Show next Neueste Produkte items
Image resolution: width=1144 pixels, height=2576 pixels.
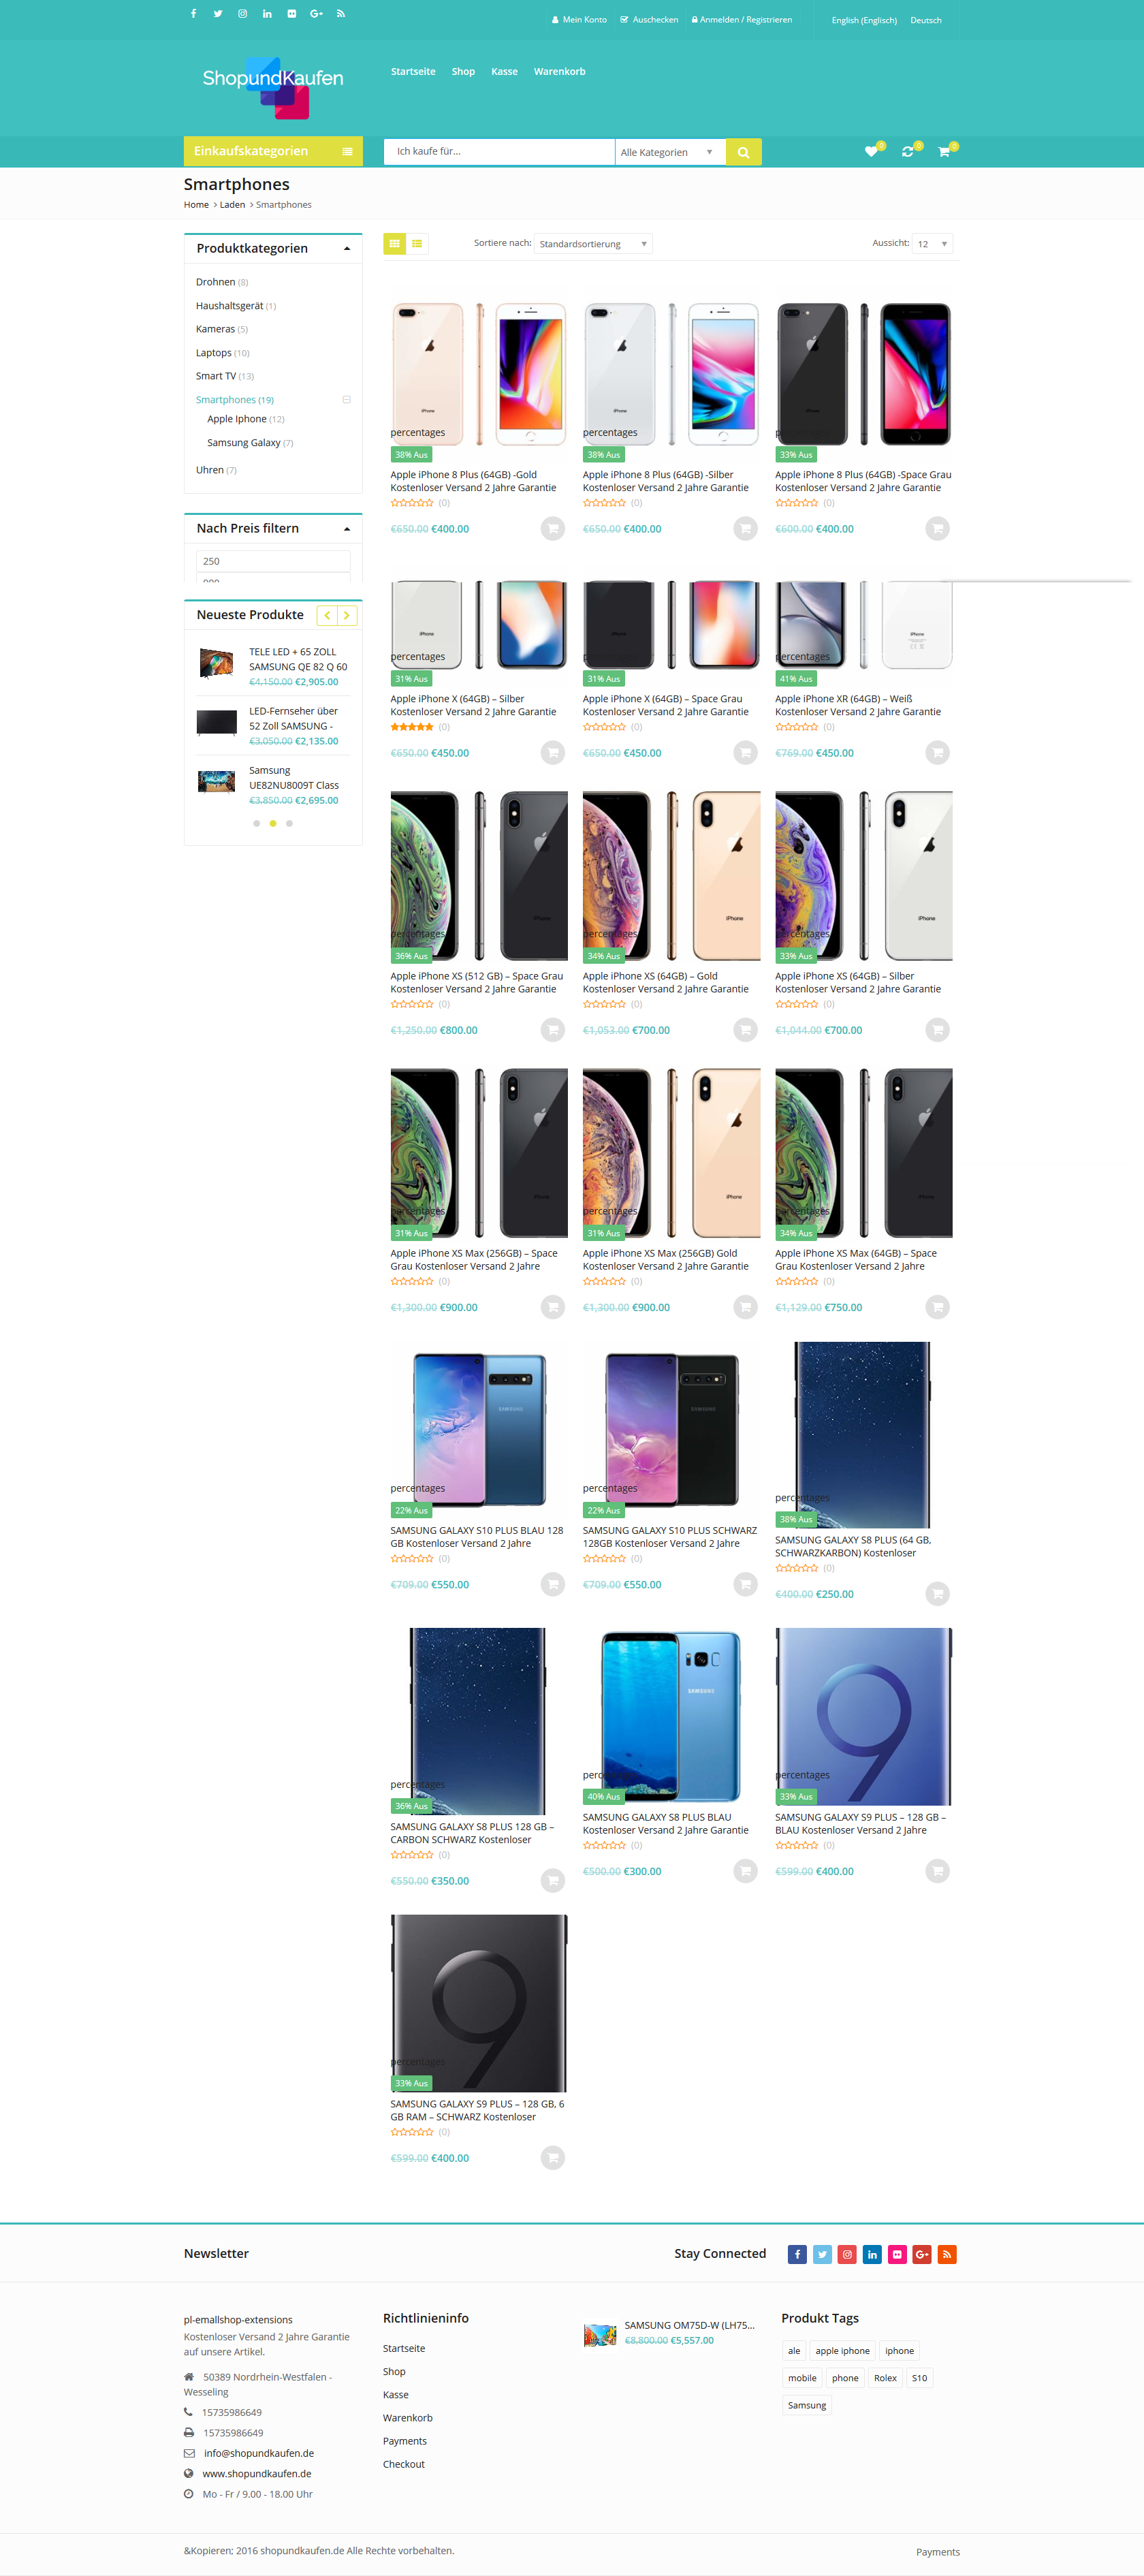click(347, 615)
